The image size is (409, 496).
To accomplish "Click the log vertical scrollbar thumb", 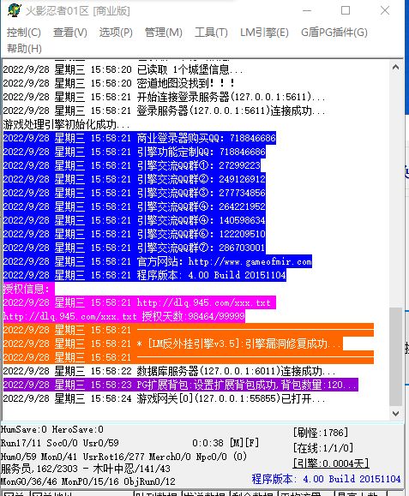I will pyautogui.click(x=395, y=356).
